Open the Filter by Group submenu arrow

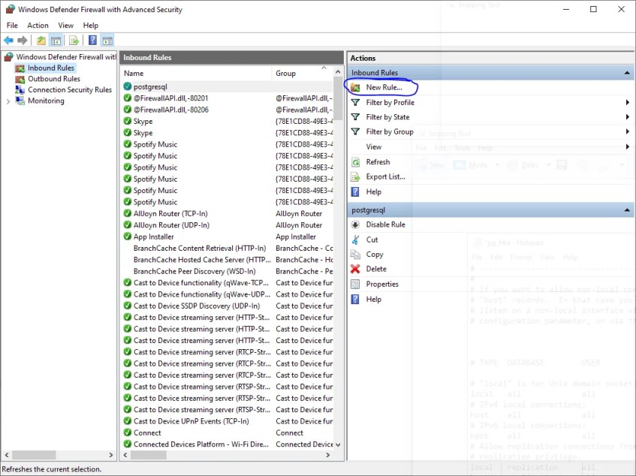click(628, 132)
